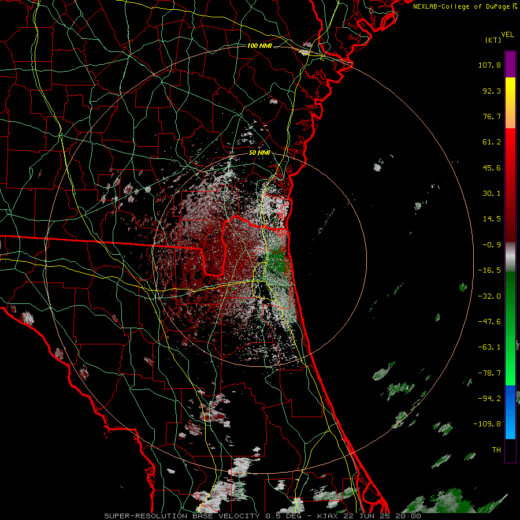Pick the blue segment of the color bar
This screenshot has width=520, height=520.
(510, 412)
